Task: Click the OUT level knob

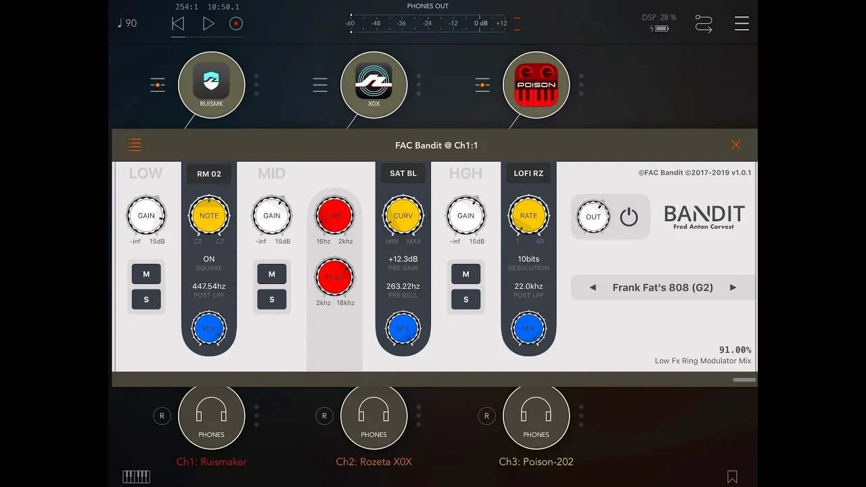Action: [x=593, y=217]
